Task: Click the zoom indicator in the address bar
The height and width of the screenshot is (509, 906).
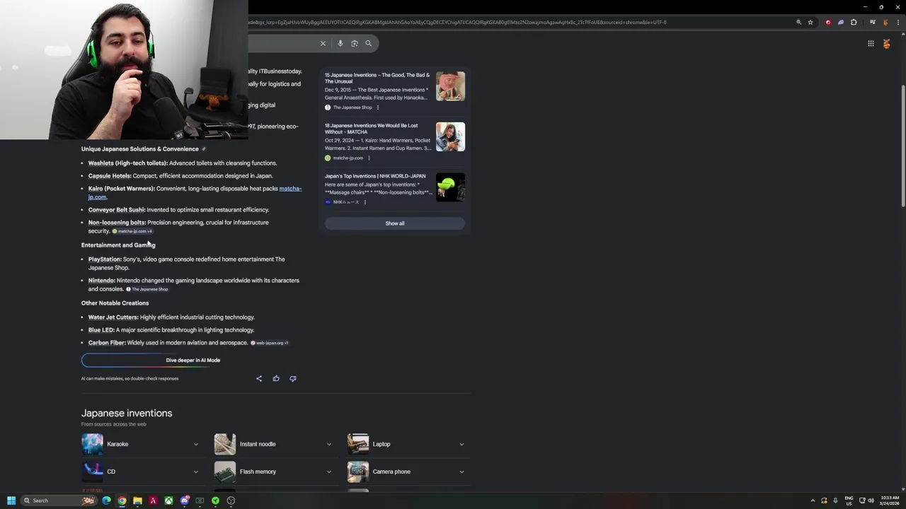Action: (799, 22)
